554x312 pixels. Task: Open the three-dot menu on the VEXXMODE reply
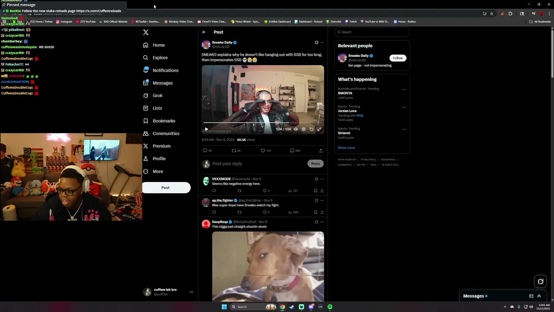click(x=322, y=179)
